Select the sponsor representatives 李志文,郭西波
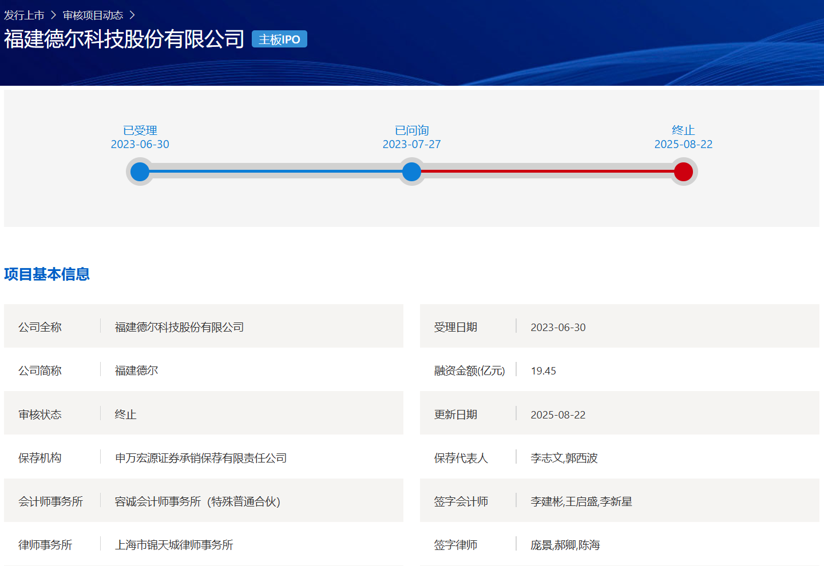 562,457
